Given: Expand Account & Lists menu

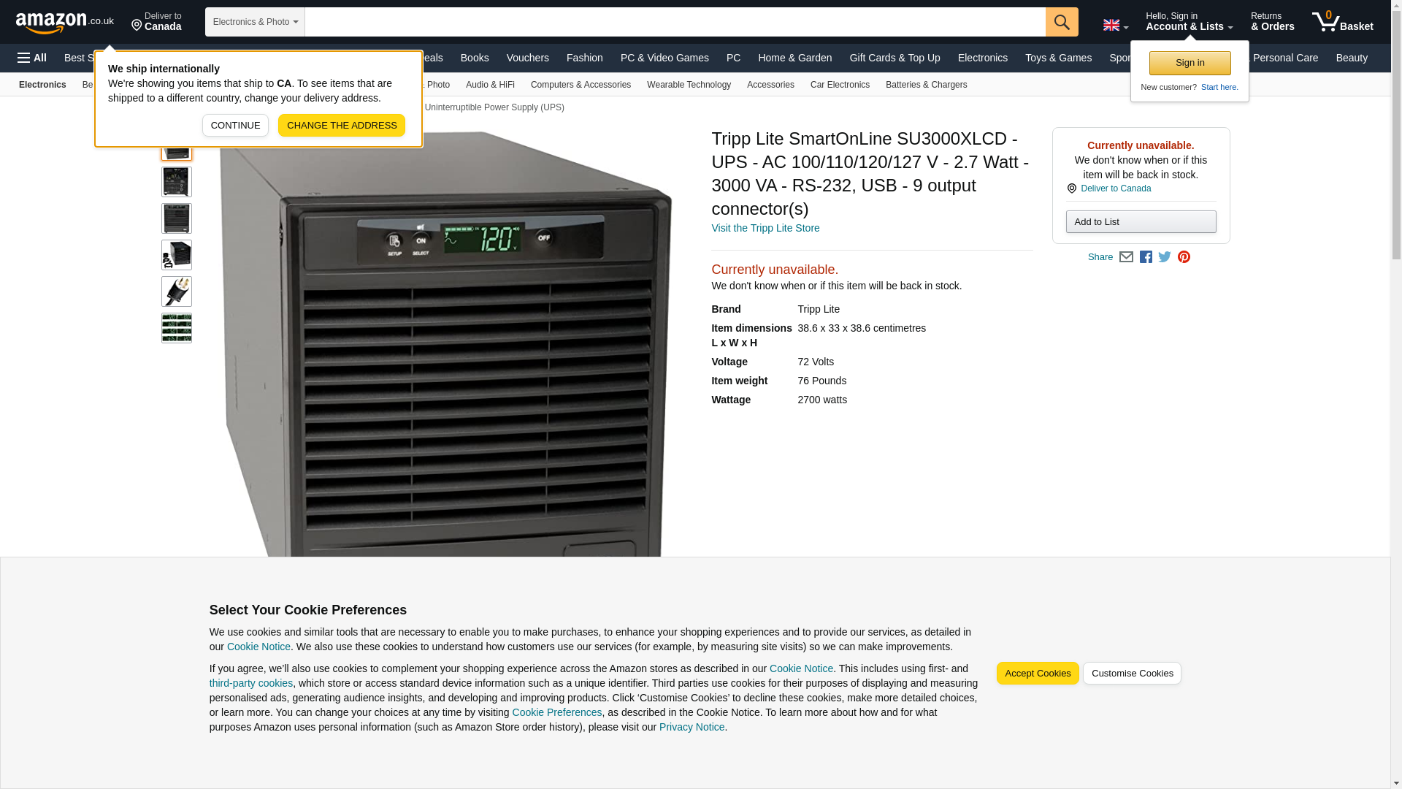Looking at the screenshot, I should [1189, 22].
